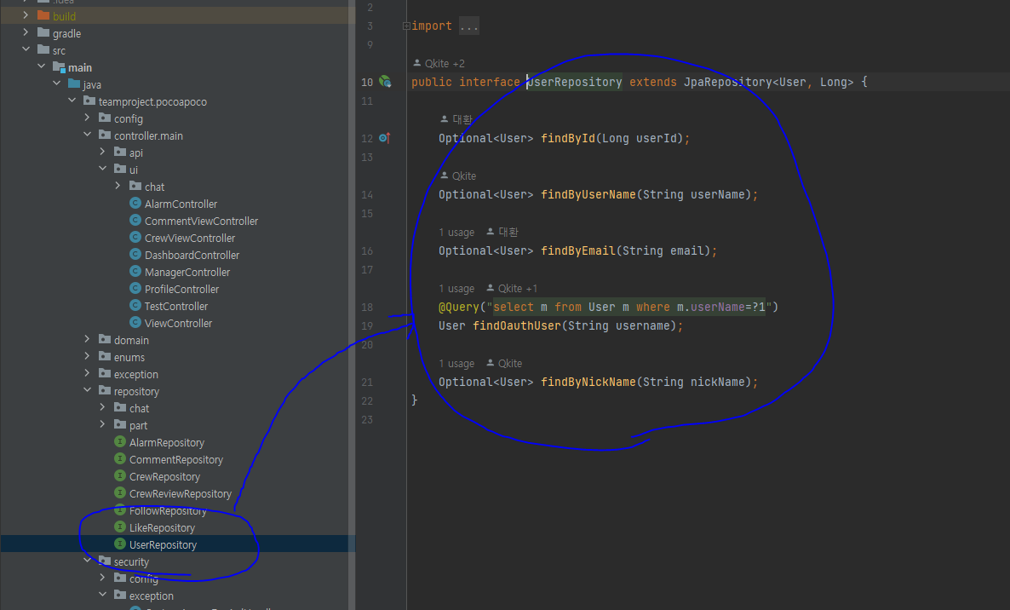This screenshot has width=1010, height=610.
Task: Click the Qkite author hint above findByUserName
Action: click(458, 176)
